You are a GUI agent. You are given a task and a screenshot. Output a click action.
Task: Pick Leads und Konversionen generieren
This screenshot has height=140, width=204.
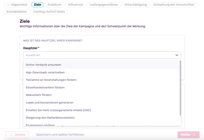tap(101, 103)
